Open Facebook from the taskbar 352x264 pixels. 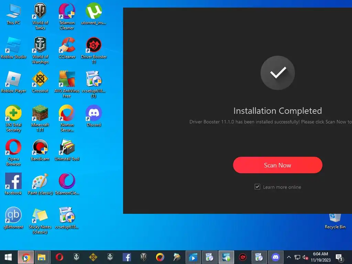coord(126,257)
